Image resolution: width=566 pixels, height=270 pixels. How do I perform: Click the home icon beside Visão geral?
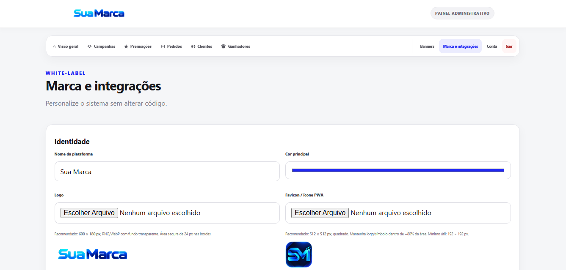coord(54,46)
